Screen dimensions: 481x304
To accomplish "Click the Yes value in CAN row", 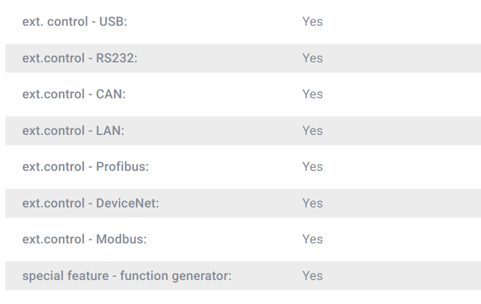I will click(x=312, y=94).
